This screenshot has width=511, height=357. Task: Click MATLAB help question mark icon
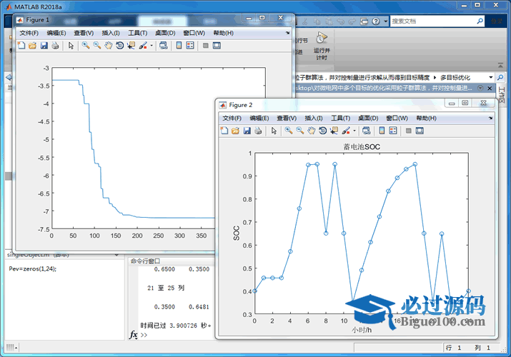point(376,21)
